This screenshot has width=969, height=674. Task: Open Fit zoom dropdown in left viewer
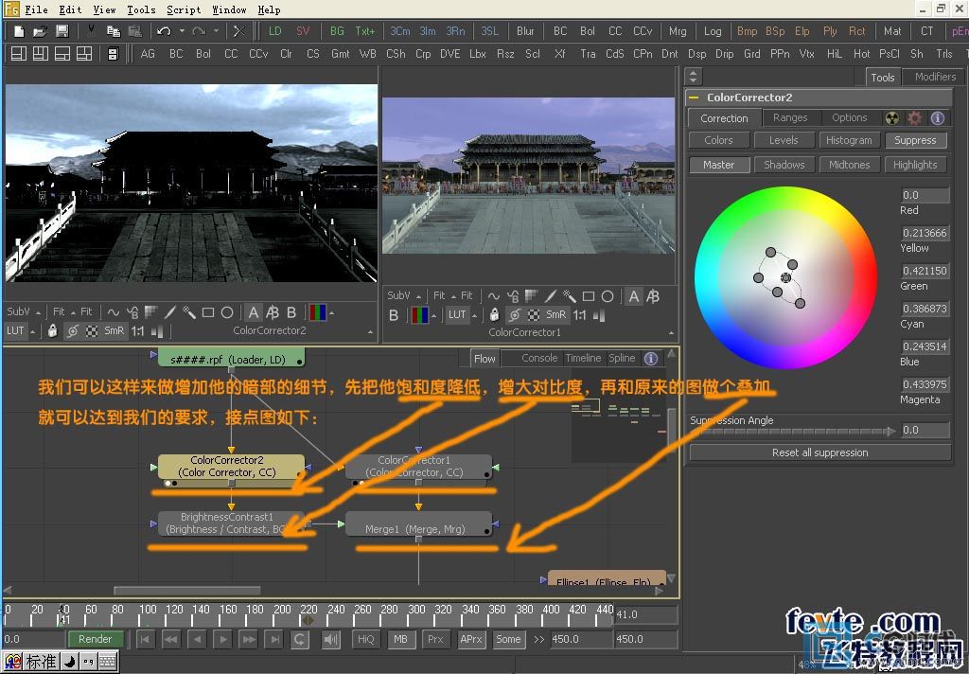pyautogui.click(x=63, y=312)
